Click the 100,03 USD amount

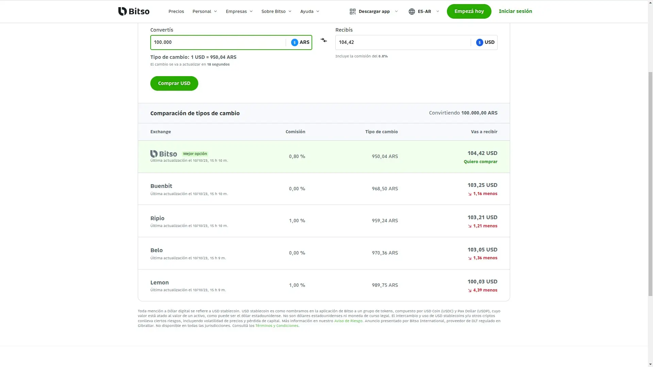pyautogui.click(x=482, y=282)
